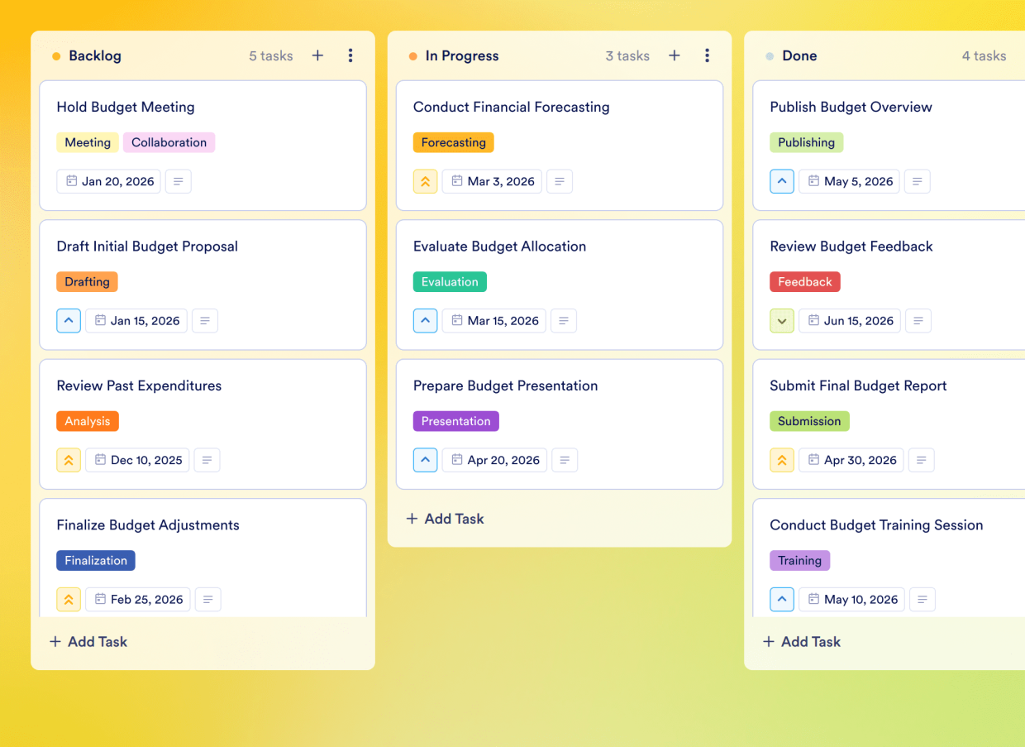1025x747 pixels.
Task: Click the plus icon in the Backlog column header
Action: (x=317, y=55)
